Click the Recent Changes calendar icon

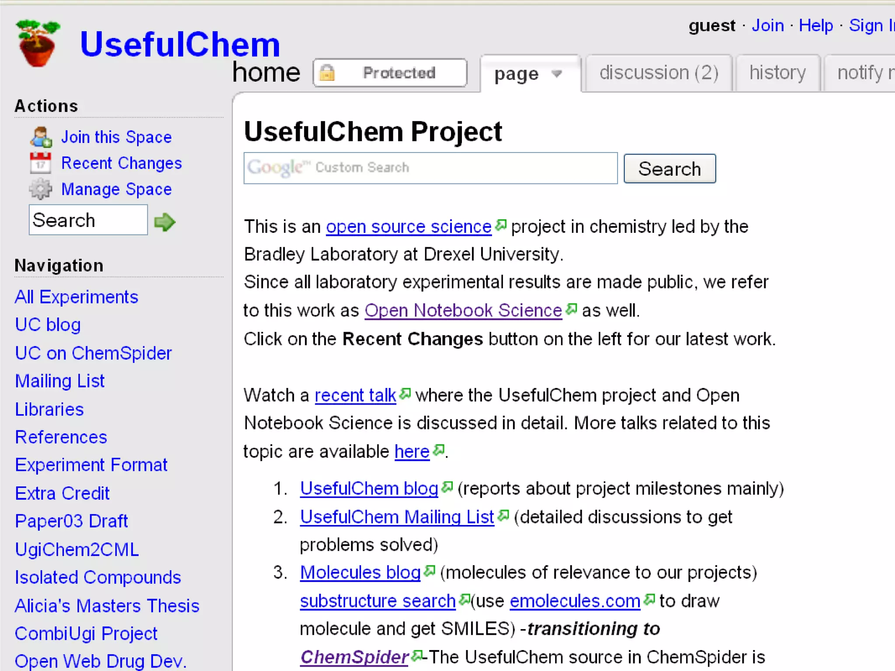click(40, 163)
